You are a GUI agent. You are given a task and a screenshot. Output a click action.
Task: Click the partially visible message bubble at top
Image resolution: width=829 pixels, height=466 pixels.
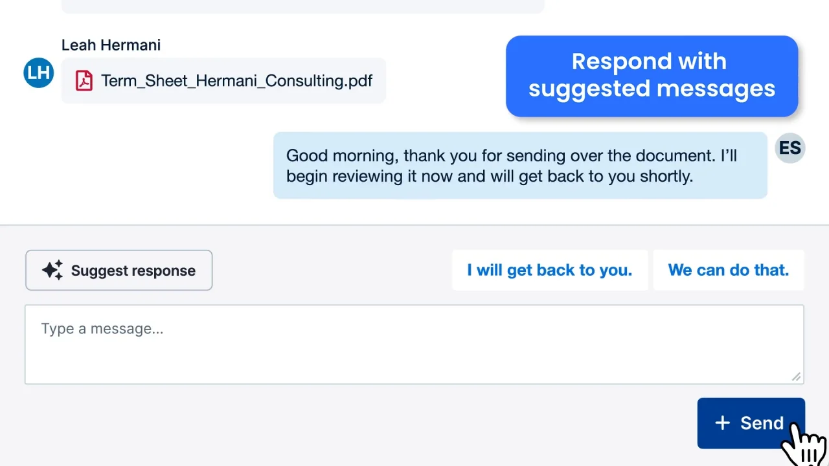tap(302, 6)
